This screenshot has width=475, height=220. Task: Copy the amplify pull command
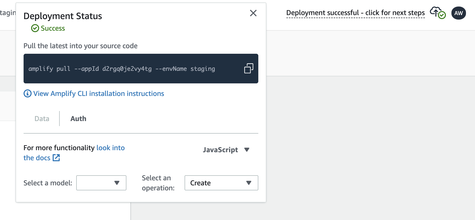249,68
